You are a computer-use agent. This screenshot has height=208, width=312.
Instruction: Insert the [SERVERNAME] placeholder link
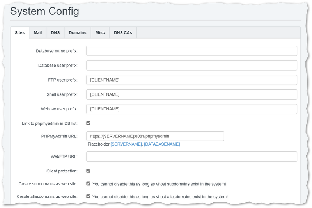pyautogui.click(x=126, y=144)
